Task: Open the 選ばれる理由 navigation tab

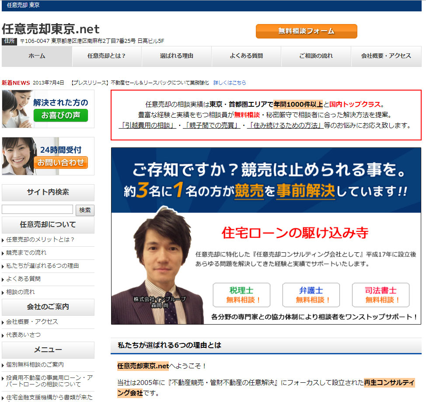Action: point(177,56)
